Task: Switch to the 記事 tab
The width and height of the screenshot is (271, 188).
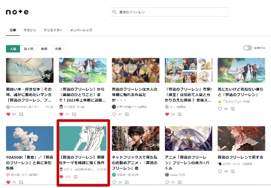Action: pyautogui.click(x=13, y=30)
